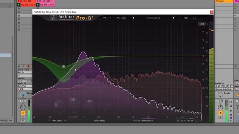Click the track 1 pan knob
This screenshot has width=239, height=134.
[x=23, y=107]
